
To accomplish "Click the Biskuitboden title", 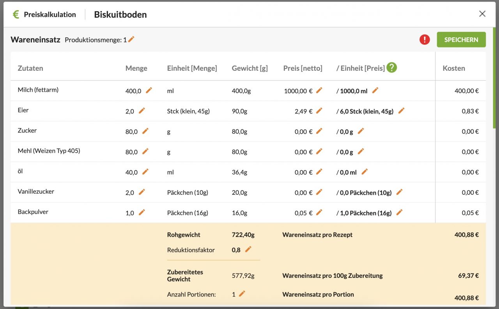I will (x=120, y=14).
